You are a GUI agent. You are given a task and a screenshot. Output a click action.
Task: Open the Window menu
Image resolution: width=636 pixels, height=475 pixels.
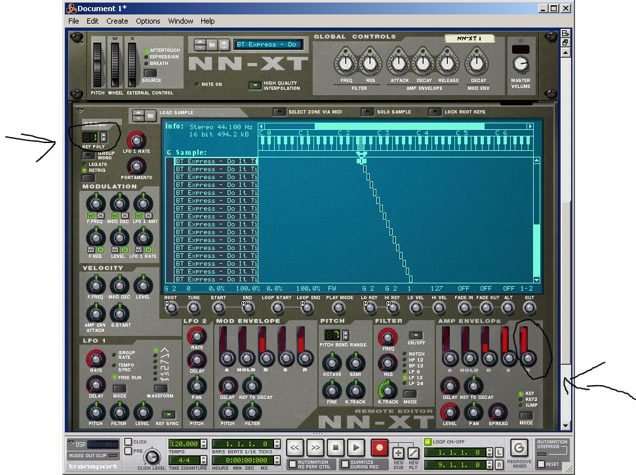pyautogui.click(x=180, y=21)
